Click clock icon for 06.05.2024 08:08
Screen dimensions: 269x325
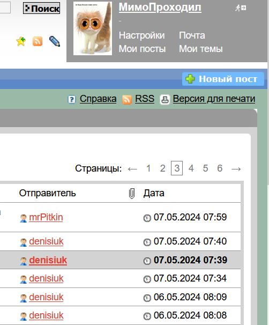point(147,316)
